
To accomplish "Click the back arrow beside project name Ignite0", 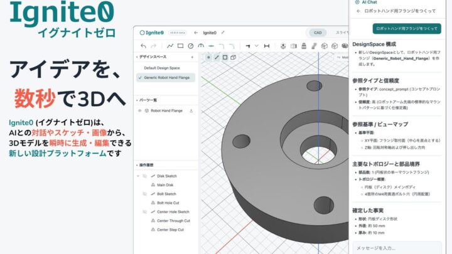I will (x=196, y=33).
